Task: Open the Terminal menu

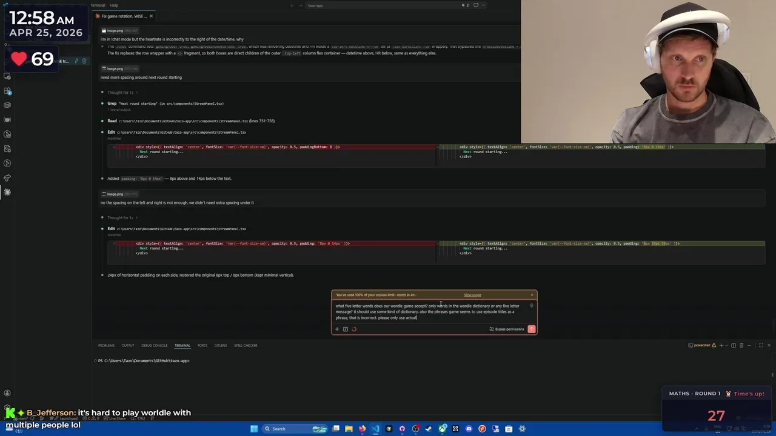Action: 98,5
